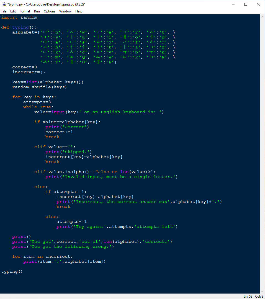Screen dimensions: 265x299
Task: Click the scrollbar up arrow
Action: pos(262,16)
